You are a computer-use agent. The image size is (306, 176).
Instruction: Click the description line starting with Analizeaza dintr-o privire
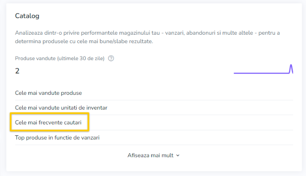click(147, 33)
